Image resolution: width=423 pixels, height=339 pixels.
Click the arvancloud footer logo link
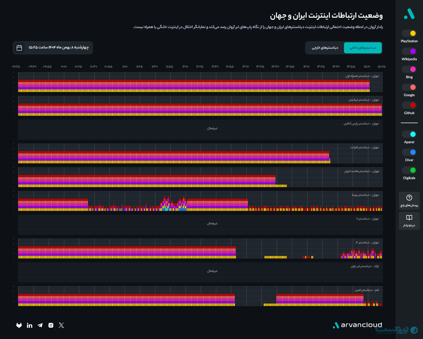point(357,325)
